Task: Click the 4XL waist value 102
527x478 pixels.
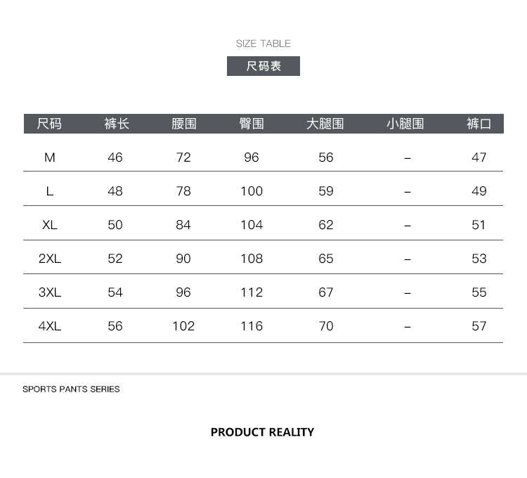Action: (183, 326)
